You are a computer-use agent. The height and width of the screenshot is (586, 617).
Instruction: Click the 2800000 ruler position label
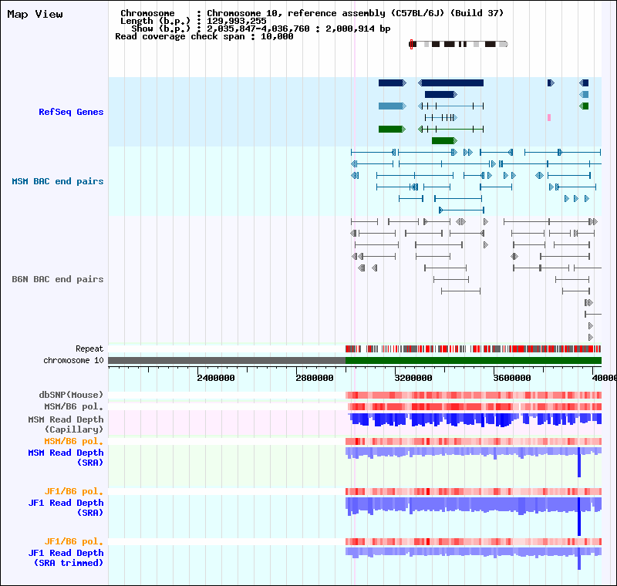click(x=315, y=378)
